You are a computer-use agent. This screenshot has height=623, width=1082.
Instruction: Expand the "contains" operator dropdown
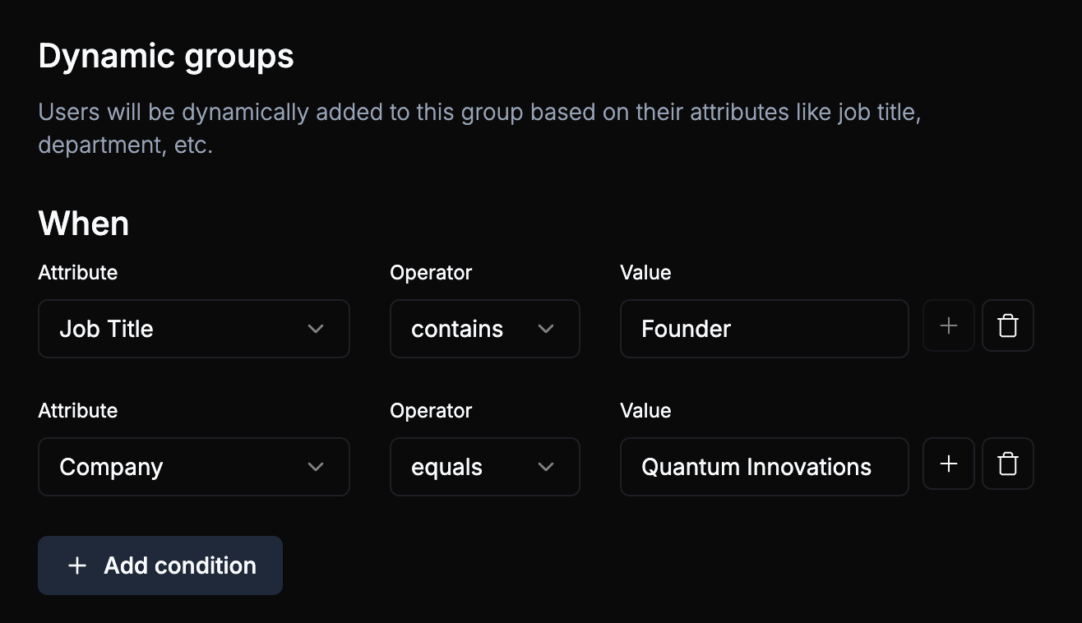pos(484,329)
